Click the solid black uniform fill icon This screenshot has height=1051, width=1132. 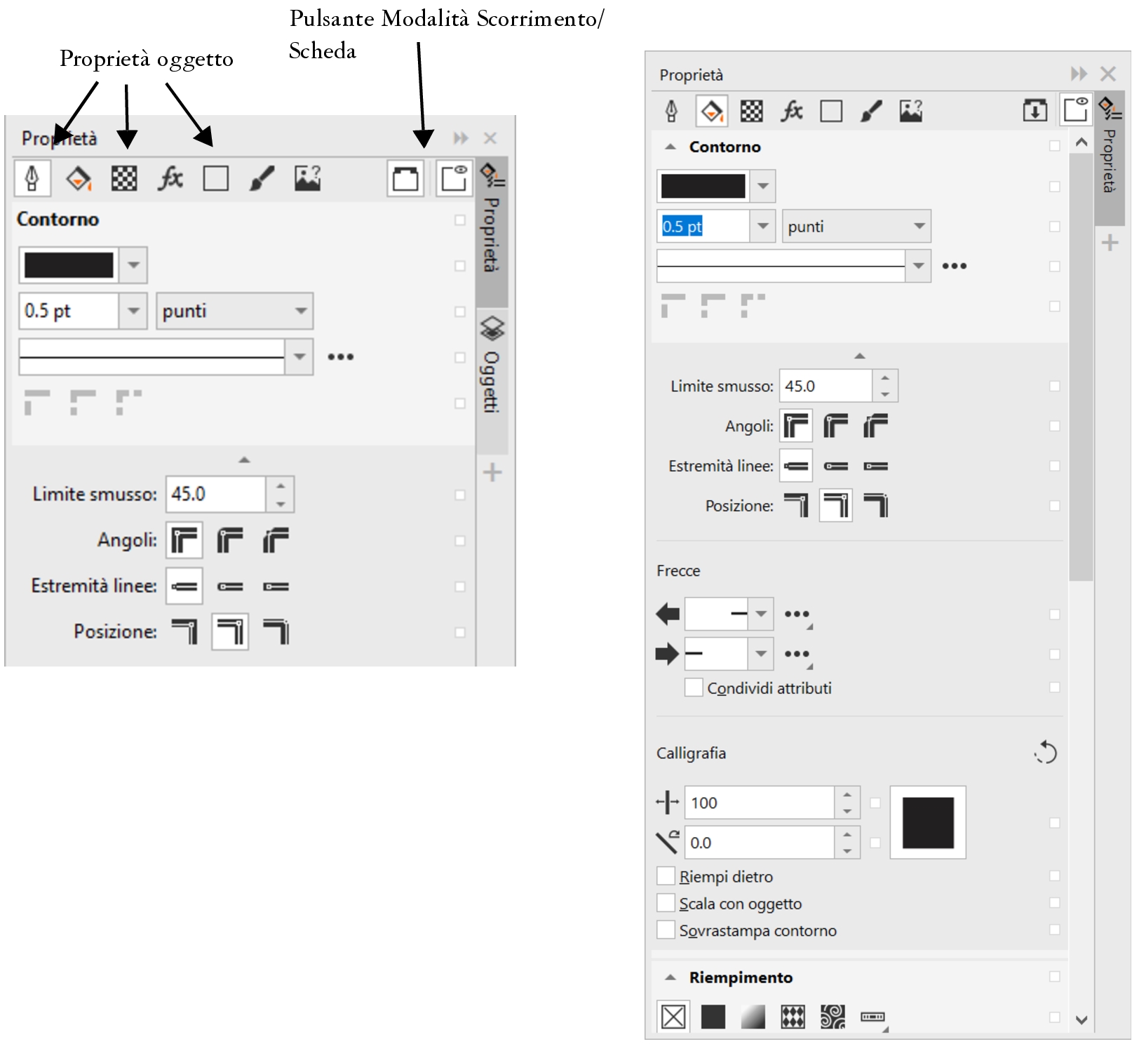point(713,1017)
